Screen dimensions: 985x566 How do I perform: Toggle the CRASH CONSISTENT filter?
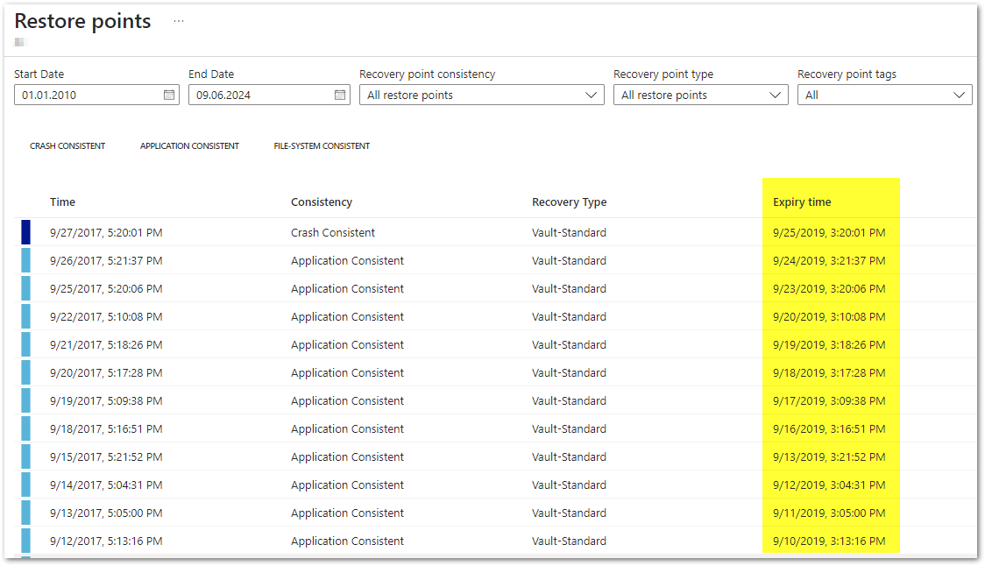pos(67,145)
